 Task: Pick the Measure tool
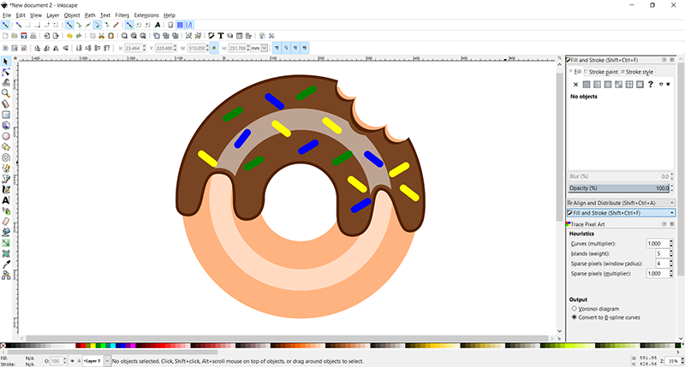pos(6,104)
